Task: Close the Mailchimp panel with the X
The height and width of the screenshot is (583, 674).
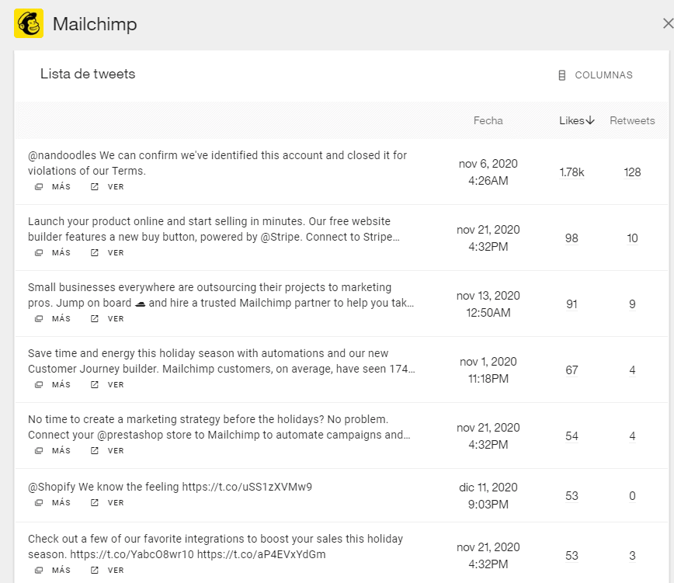Action: click(x=668, y=23)
